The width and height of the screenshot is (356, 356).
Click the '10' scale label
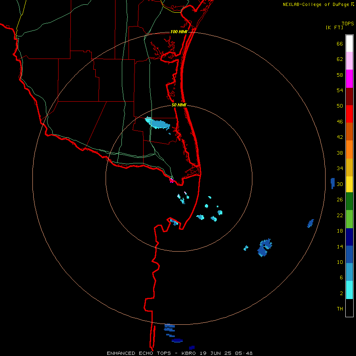[x=340, y=262]
